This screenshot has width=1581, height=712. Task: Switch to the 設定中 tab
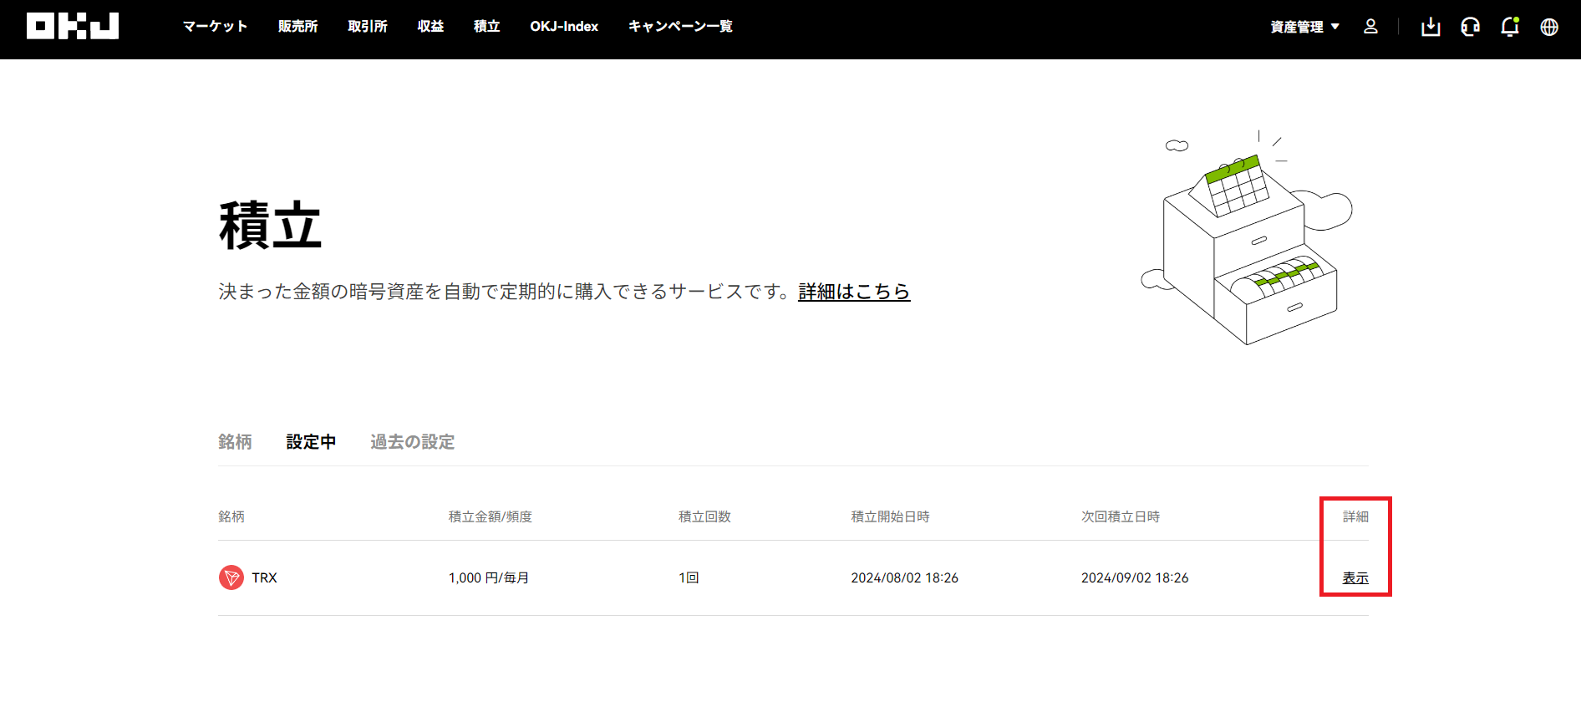pos(311,441)
